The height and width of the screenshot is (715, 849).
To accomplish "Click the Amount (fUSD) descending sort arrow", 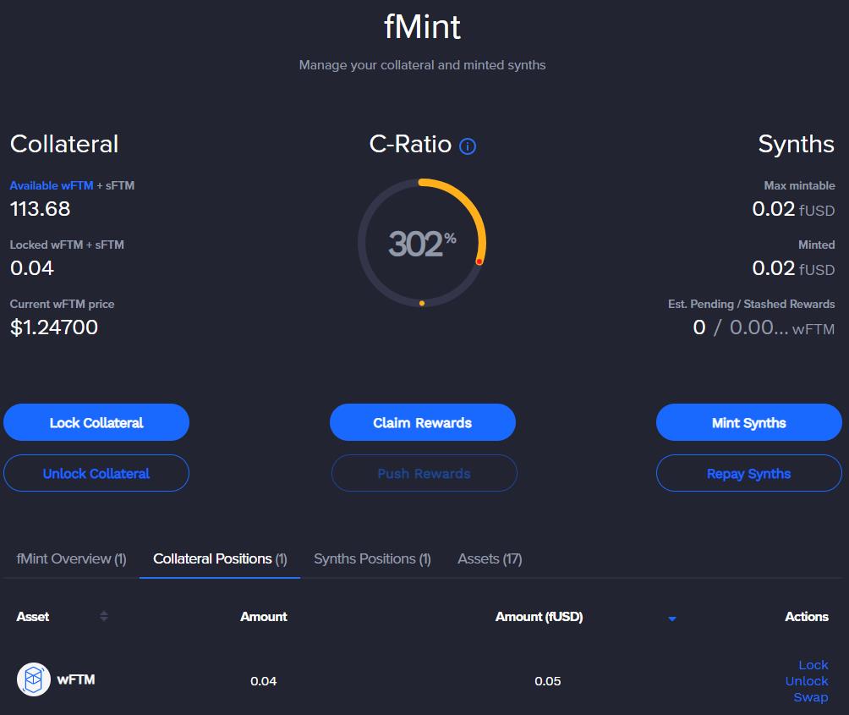I will point(672,619).
